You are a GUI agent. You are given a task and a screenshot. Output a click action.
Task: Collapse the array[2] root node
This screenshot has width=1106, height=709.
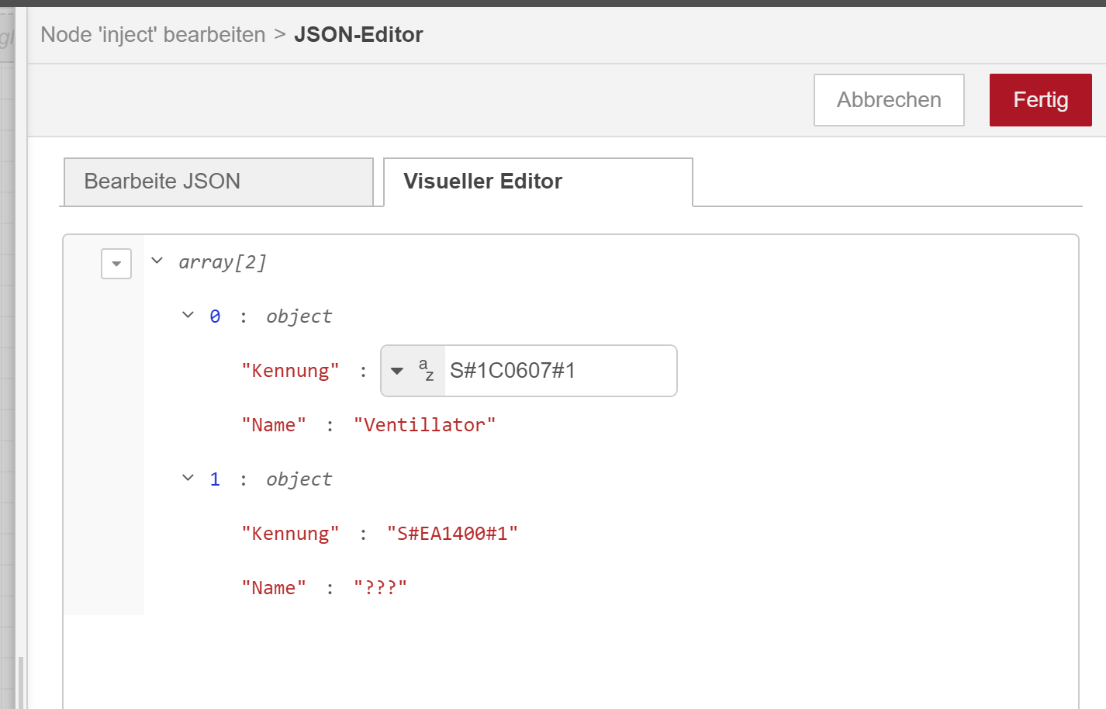157,261
